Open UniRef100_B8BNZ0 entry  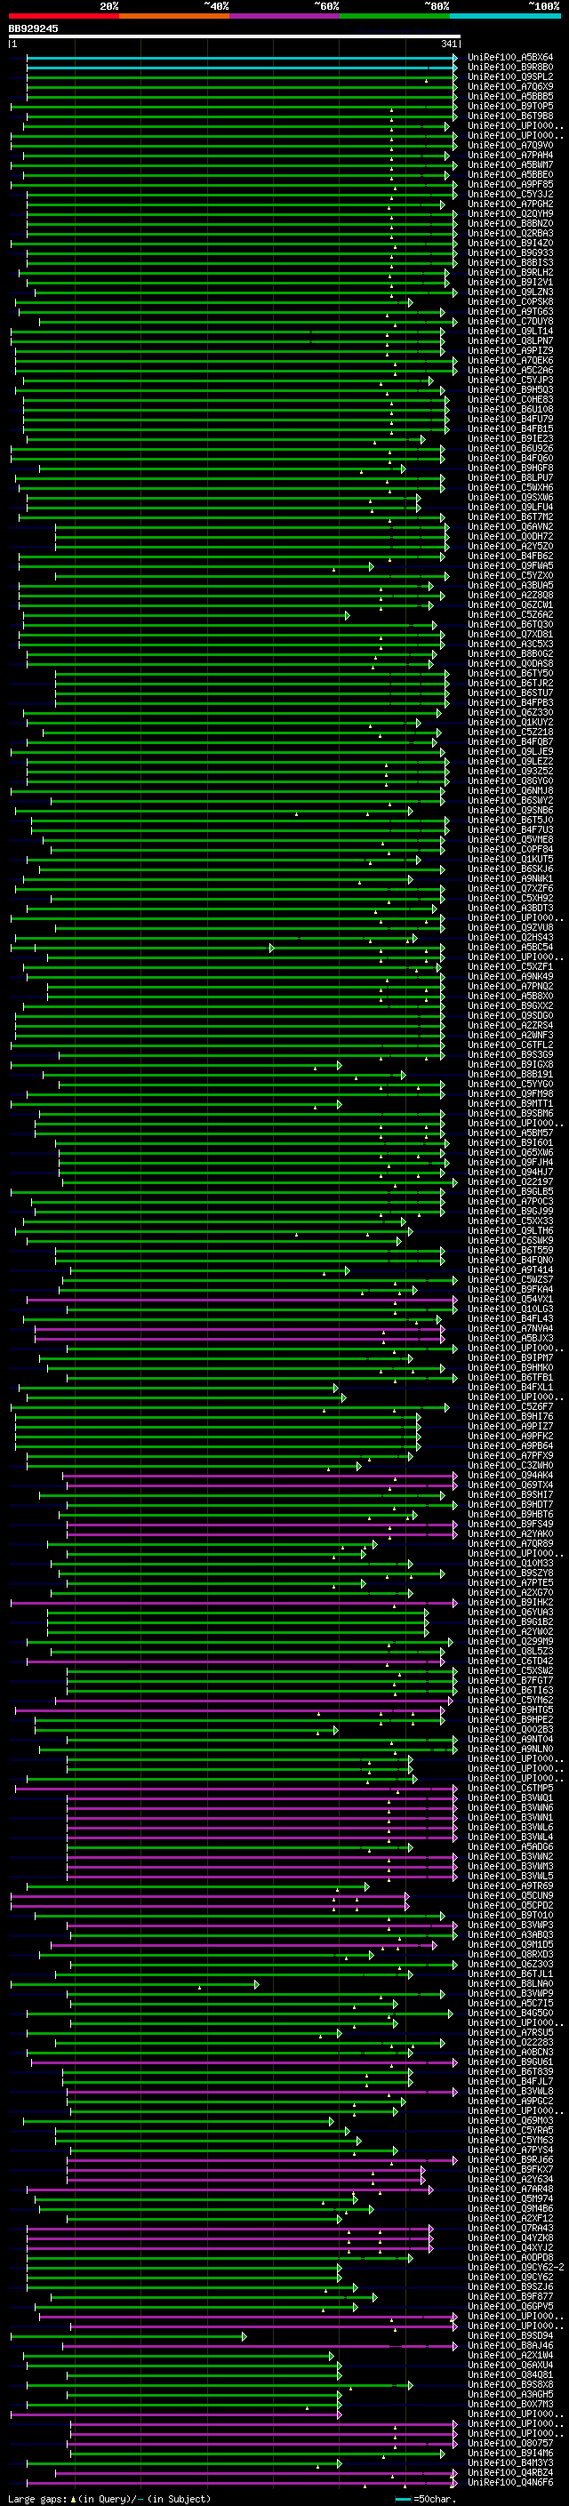coord(510,224)
